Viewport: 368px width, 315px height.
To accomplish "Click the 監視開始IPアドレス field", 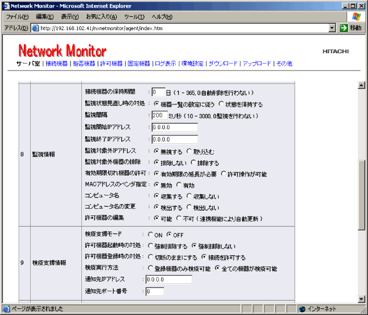I will tap(175, 128).
